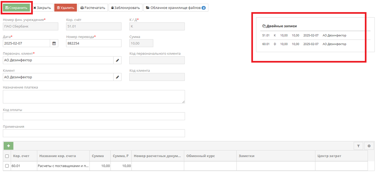
Task: Click the Заметки column header
Action: coord(276,156)
